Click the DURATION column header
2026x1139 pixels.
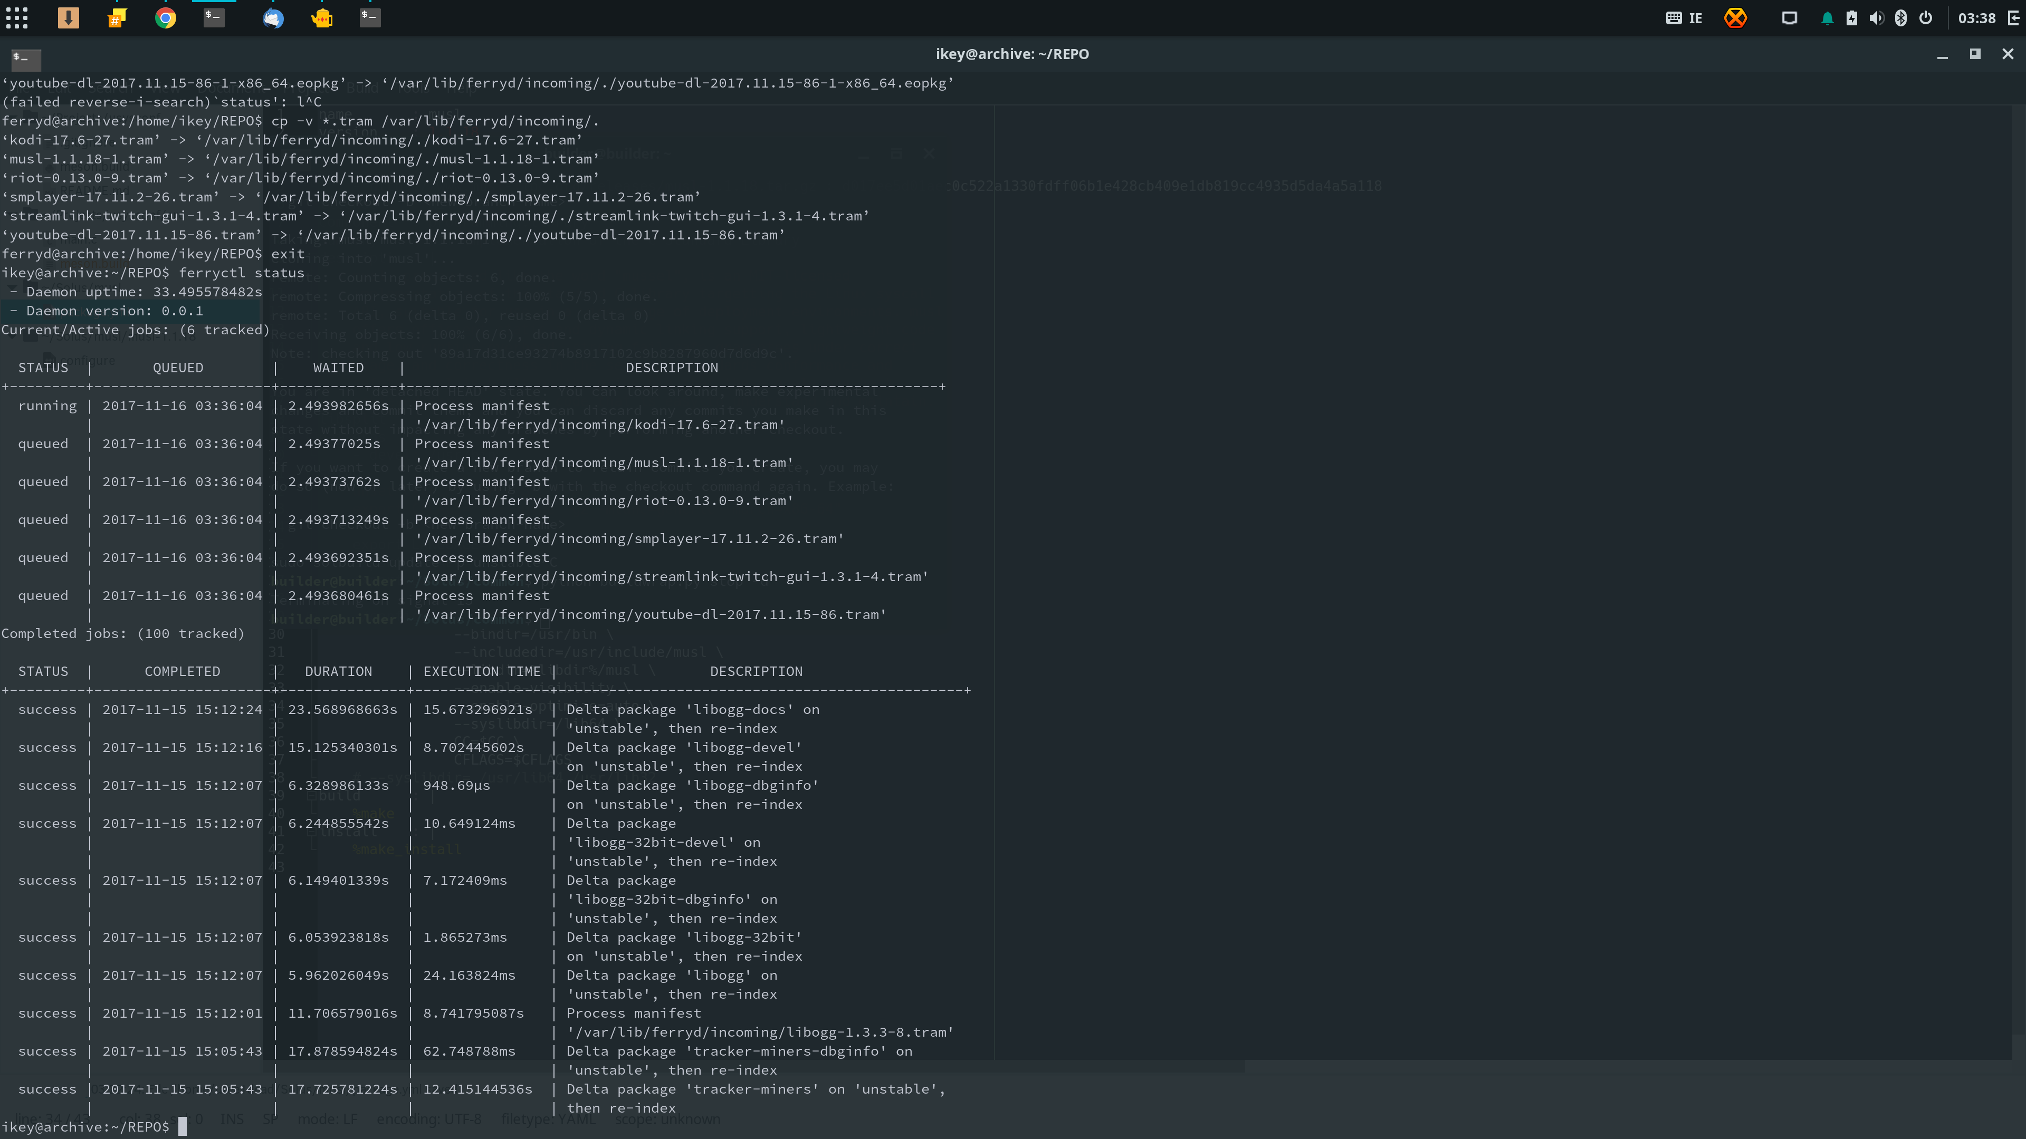339,671
